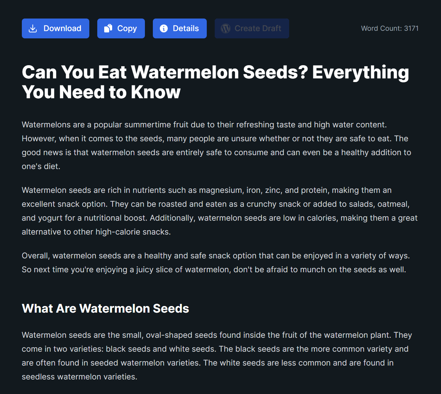Click the Download button label
The image size is (441, 394).
coord(62,28)
